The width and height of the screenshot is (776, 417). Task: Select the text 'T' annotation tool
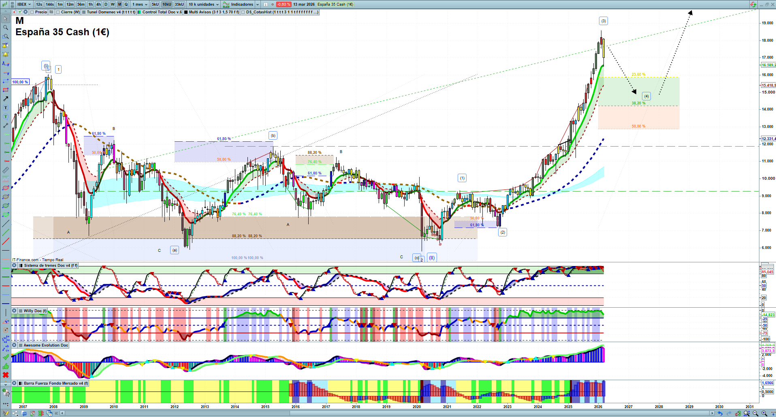click(x=6, y=108)
